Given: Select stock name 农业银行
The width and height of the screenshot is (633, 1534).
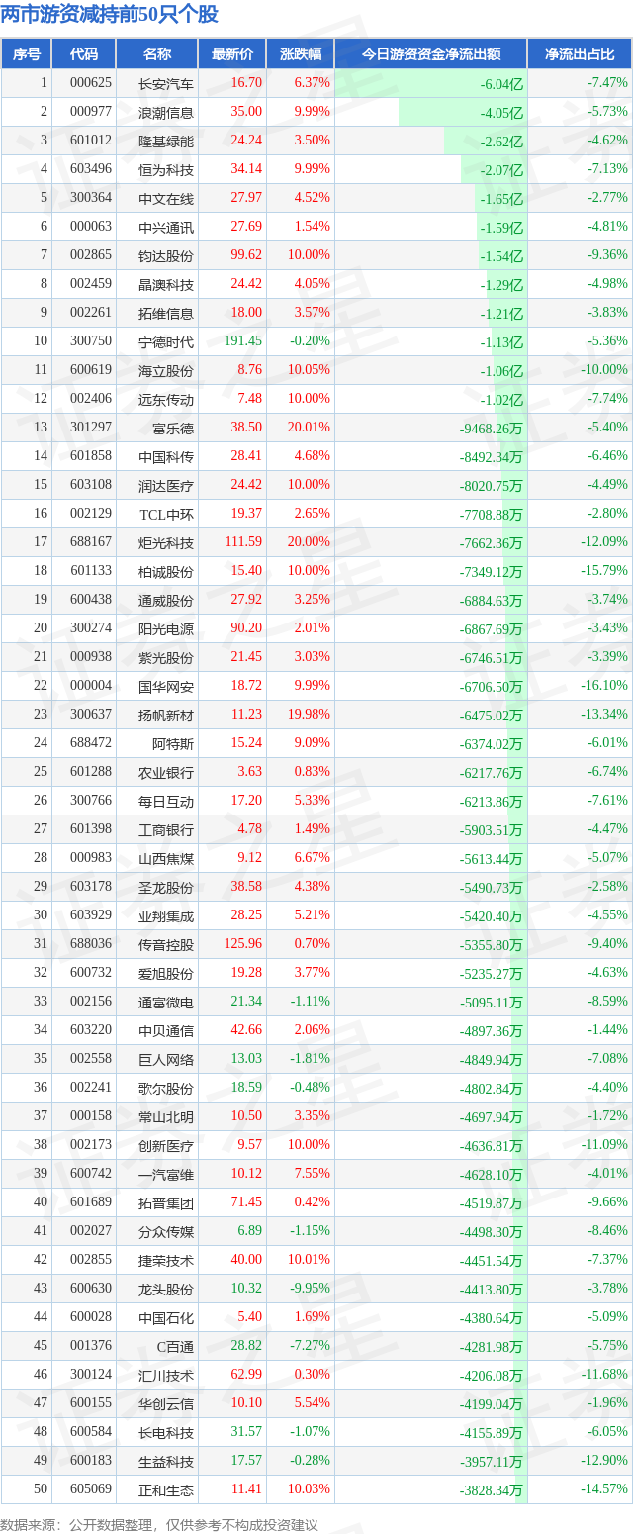Looking at the screenshot, I should [166, 773].
